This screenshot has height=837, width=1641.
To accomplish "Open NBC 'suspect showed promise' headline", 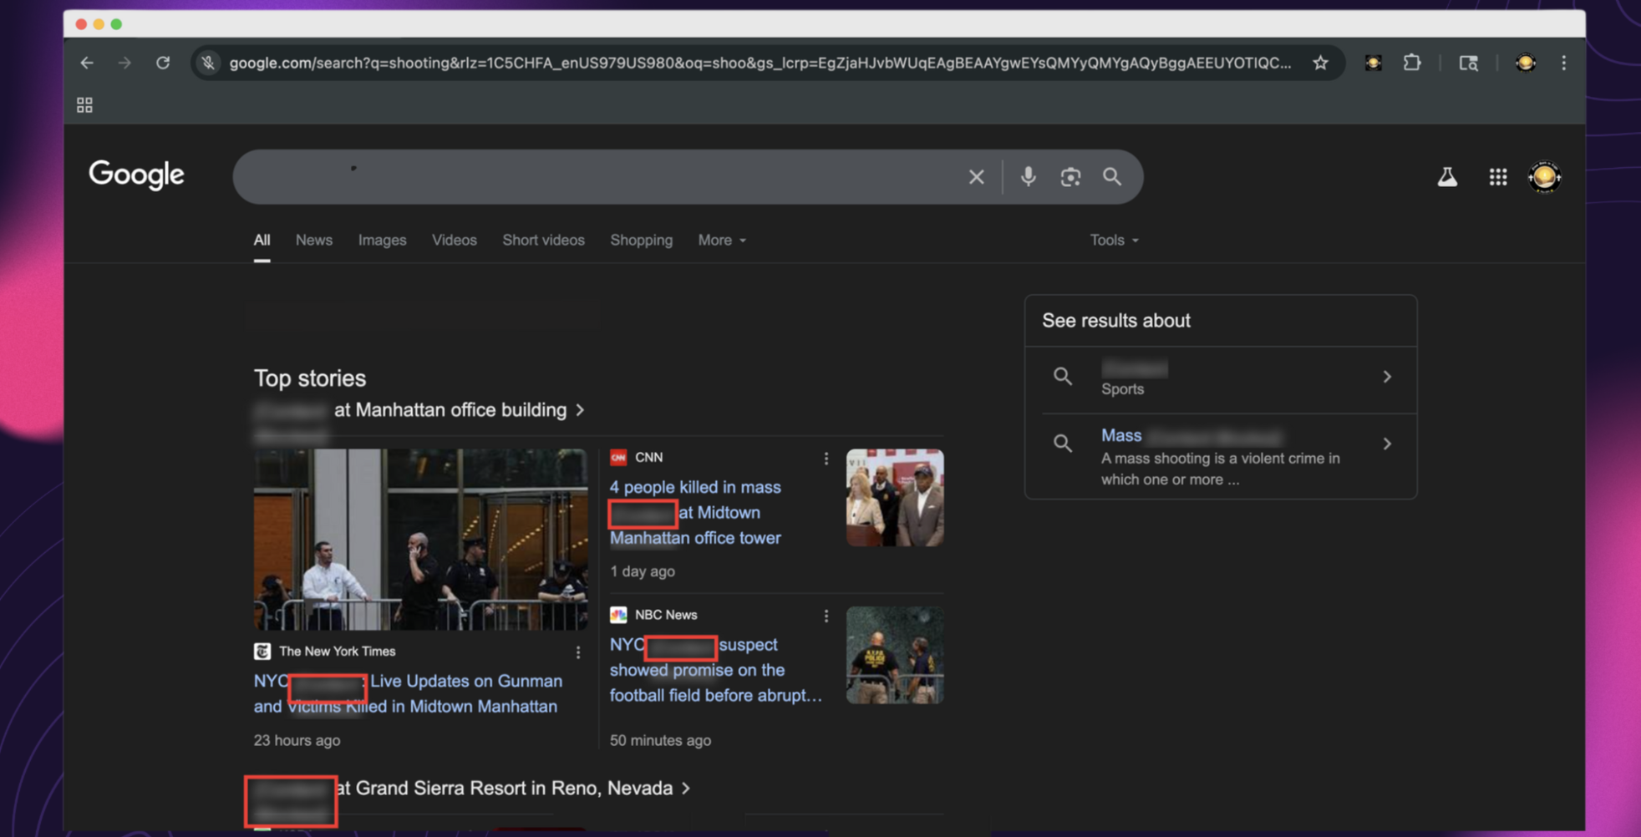I will tap(716, 670).
